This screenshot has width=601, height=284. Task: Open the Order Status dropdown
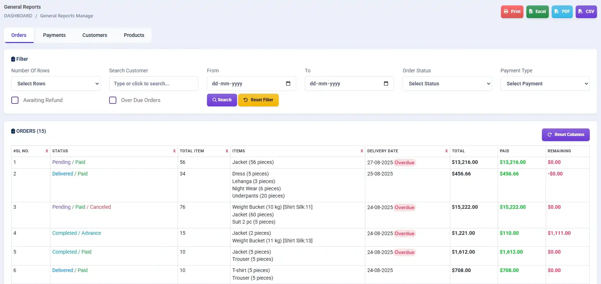[447, 84]
